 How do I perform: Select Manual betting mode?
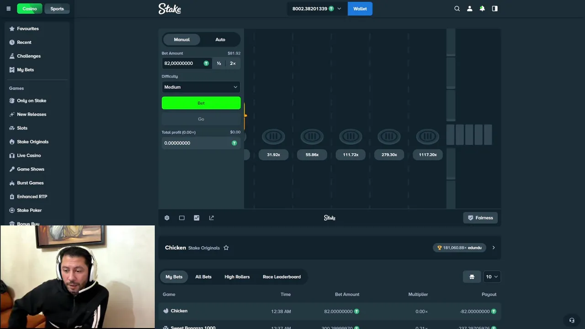(x=181, y=39)
